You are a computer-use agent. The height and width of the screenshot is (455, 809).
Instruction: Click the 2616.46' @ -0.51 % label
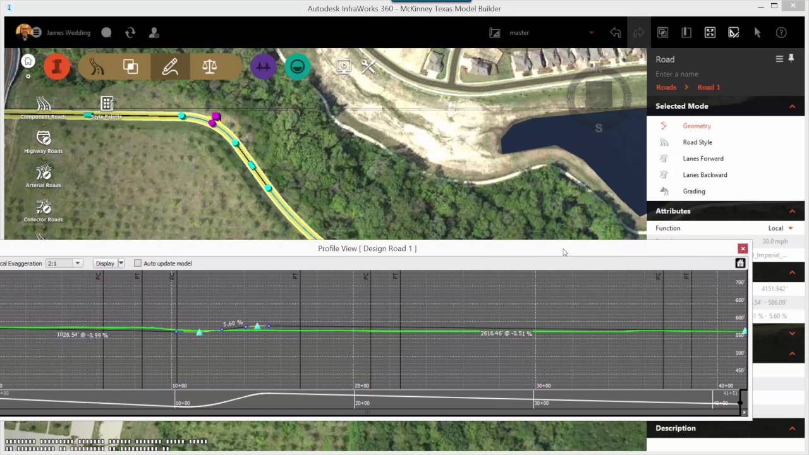coord(506,333)
